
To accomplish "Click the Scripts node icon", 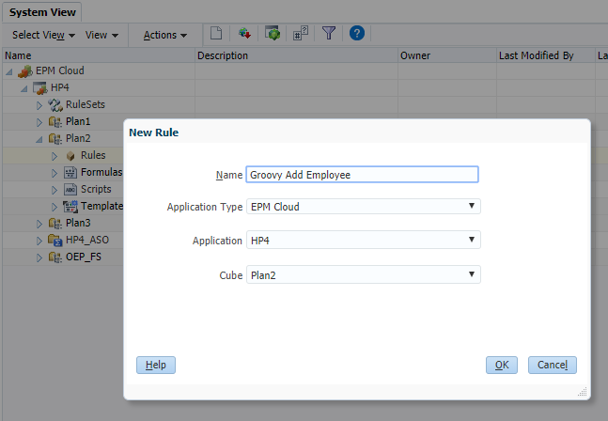I will coord(70,189).
